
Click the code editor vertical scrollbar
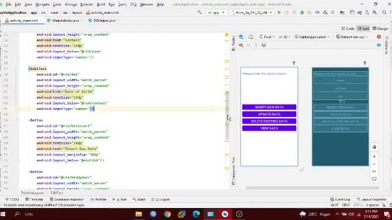[x=227, y=116]
